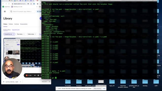Click 'restartPolicy: Always' terminal line
The width and height of the screenshot is (162, 91).
[x=53, y=33]
